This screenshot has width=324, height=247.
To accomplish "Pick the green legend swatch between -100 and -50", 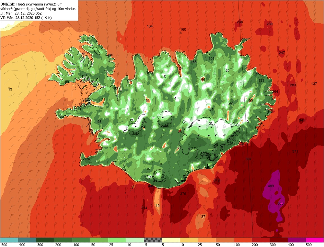I will (x=81, y=240).
